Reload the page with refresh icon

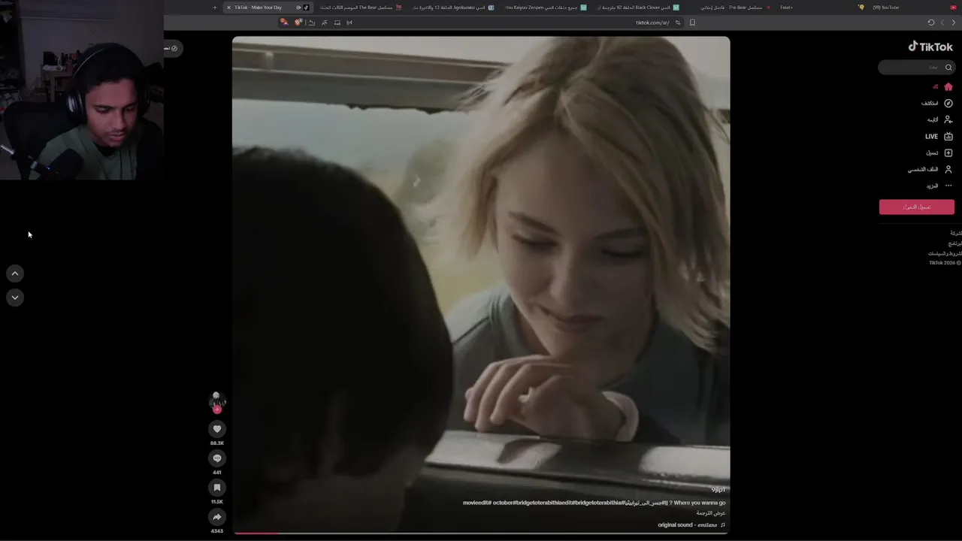(931, 23)
